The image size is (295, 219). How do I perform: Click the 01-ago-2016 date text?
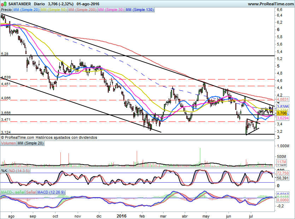(x=88, y=4)
